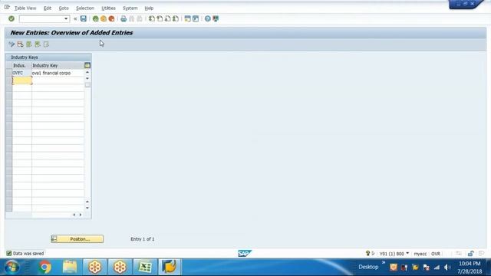Image resolution: width=491 pixels, height=276 pixels.
Task: Click the status bar light bulb icon
Action: click(x=368, y=253)
